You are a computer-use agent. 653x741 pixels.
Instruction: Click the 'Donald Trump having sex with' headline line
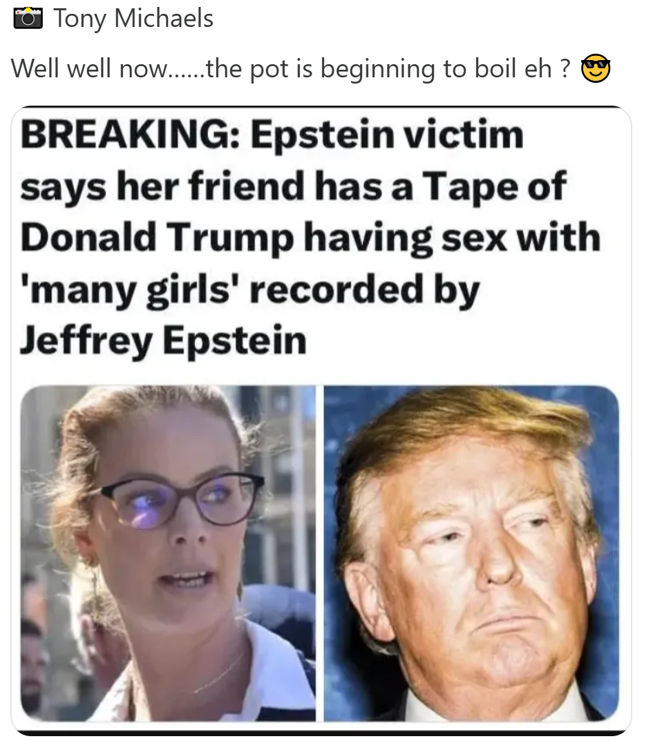pyautogui.click(x=310, y=238)
